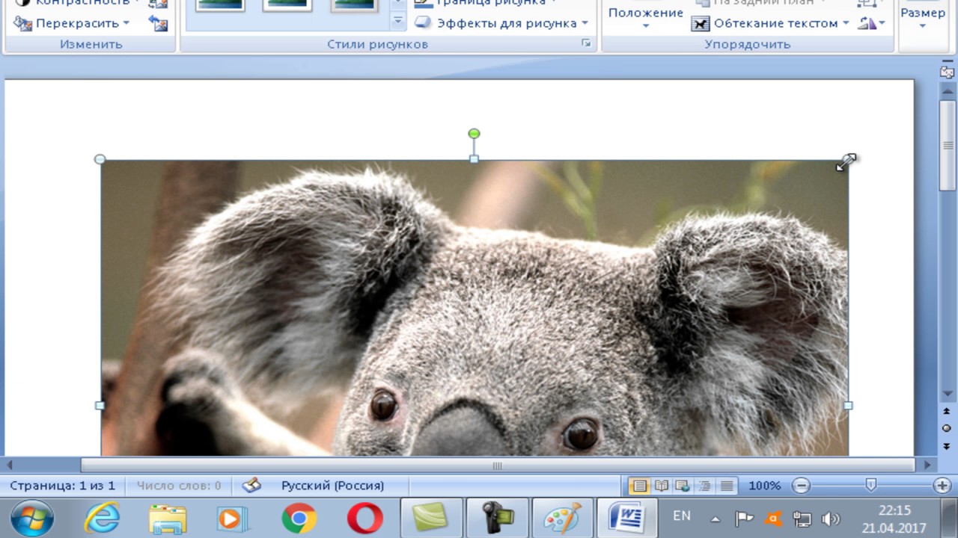The height and width of the screenshot is (538, 958).
Task: Open the Action Center flag tray icon
Action: (x=744, y=518)
